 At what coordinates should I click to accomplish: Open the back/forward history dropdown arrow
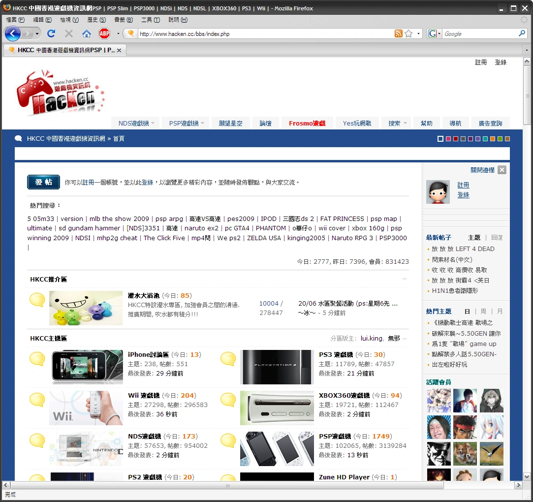37,33
